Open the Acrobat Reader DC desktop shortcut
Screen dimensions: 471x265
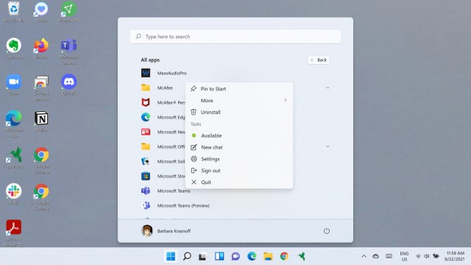[x=14, y=233]
